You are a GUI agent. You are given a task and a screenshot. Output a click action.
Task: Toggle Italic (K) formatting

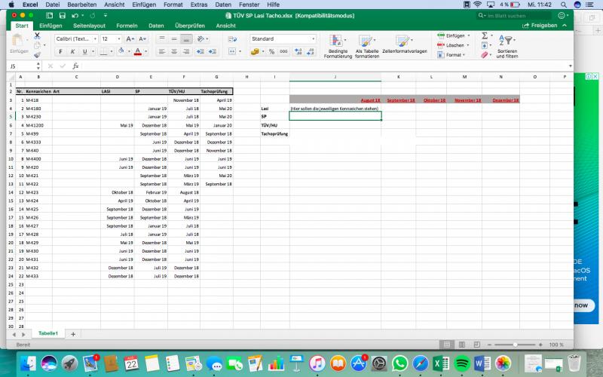point(72,51)
